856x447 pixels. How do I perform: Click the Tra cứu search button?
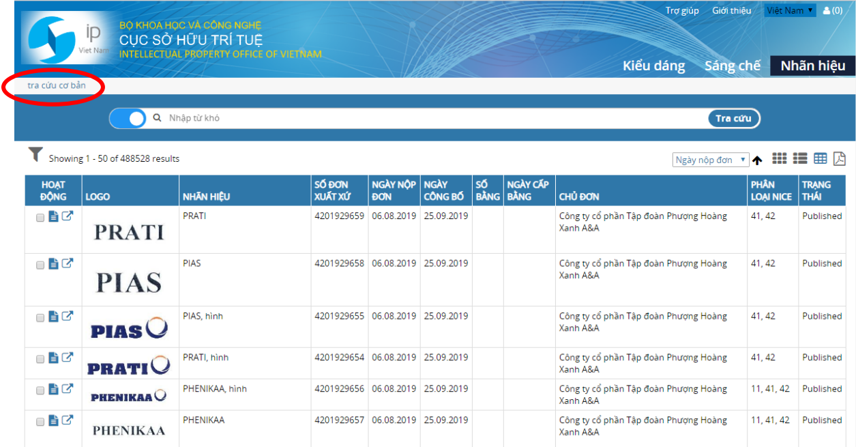(x=733, y=118)
